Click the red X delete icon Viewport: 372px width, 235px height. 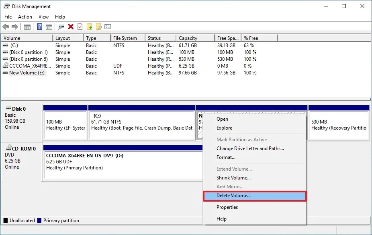click(x=70, y=27)
